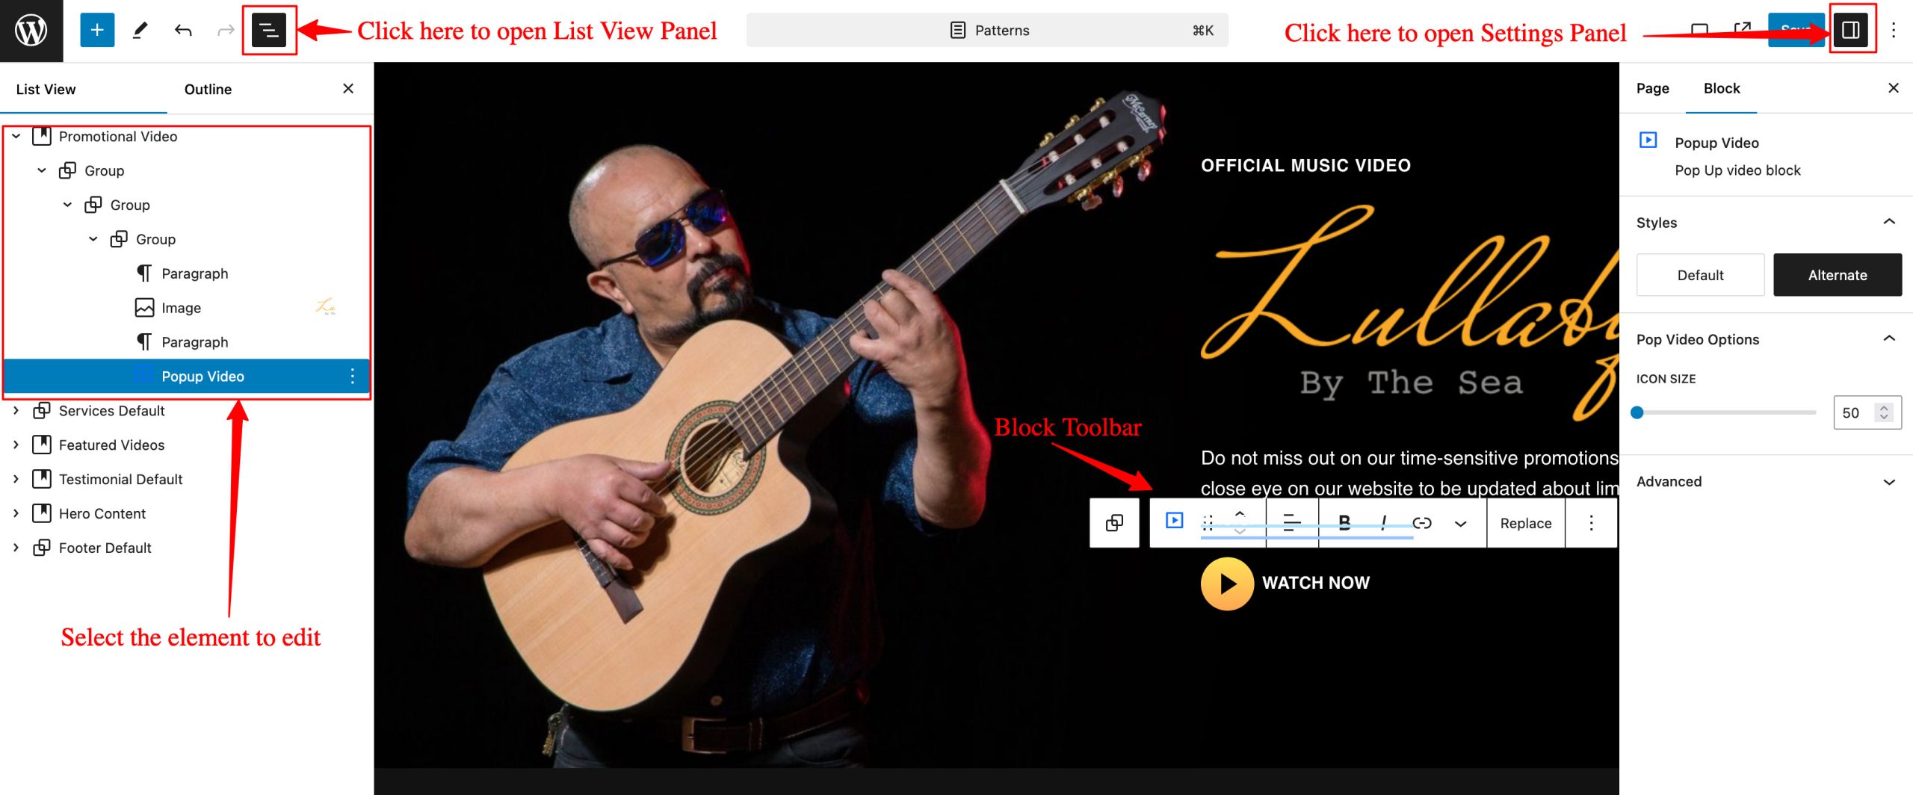Image resolution: width=1913 pixels, height=795 pixels.
Task: Click the Replace button in toolbar
Action: 1526,523
